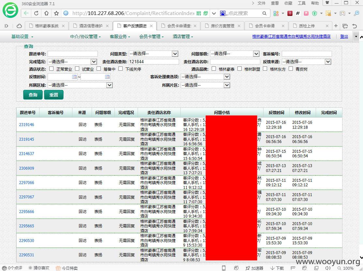Tick the 下线关停 checkbox
363x271 pixels.
[x=120, y=69]
